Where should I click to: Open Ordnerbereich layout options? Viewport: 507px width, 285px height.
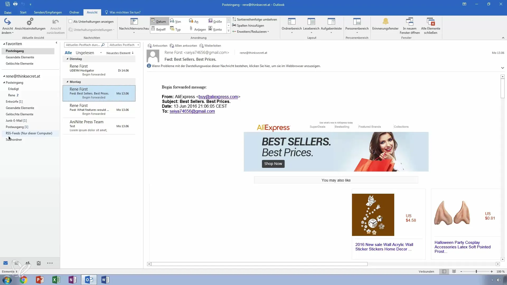292,26
